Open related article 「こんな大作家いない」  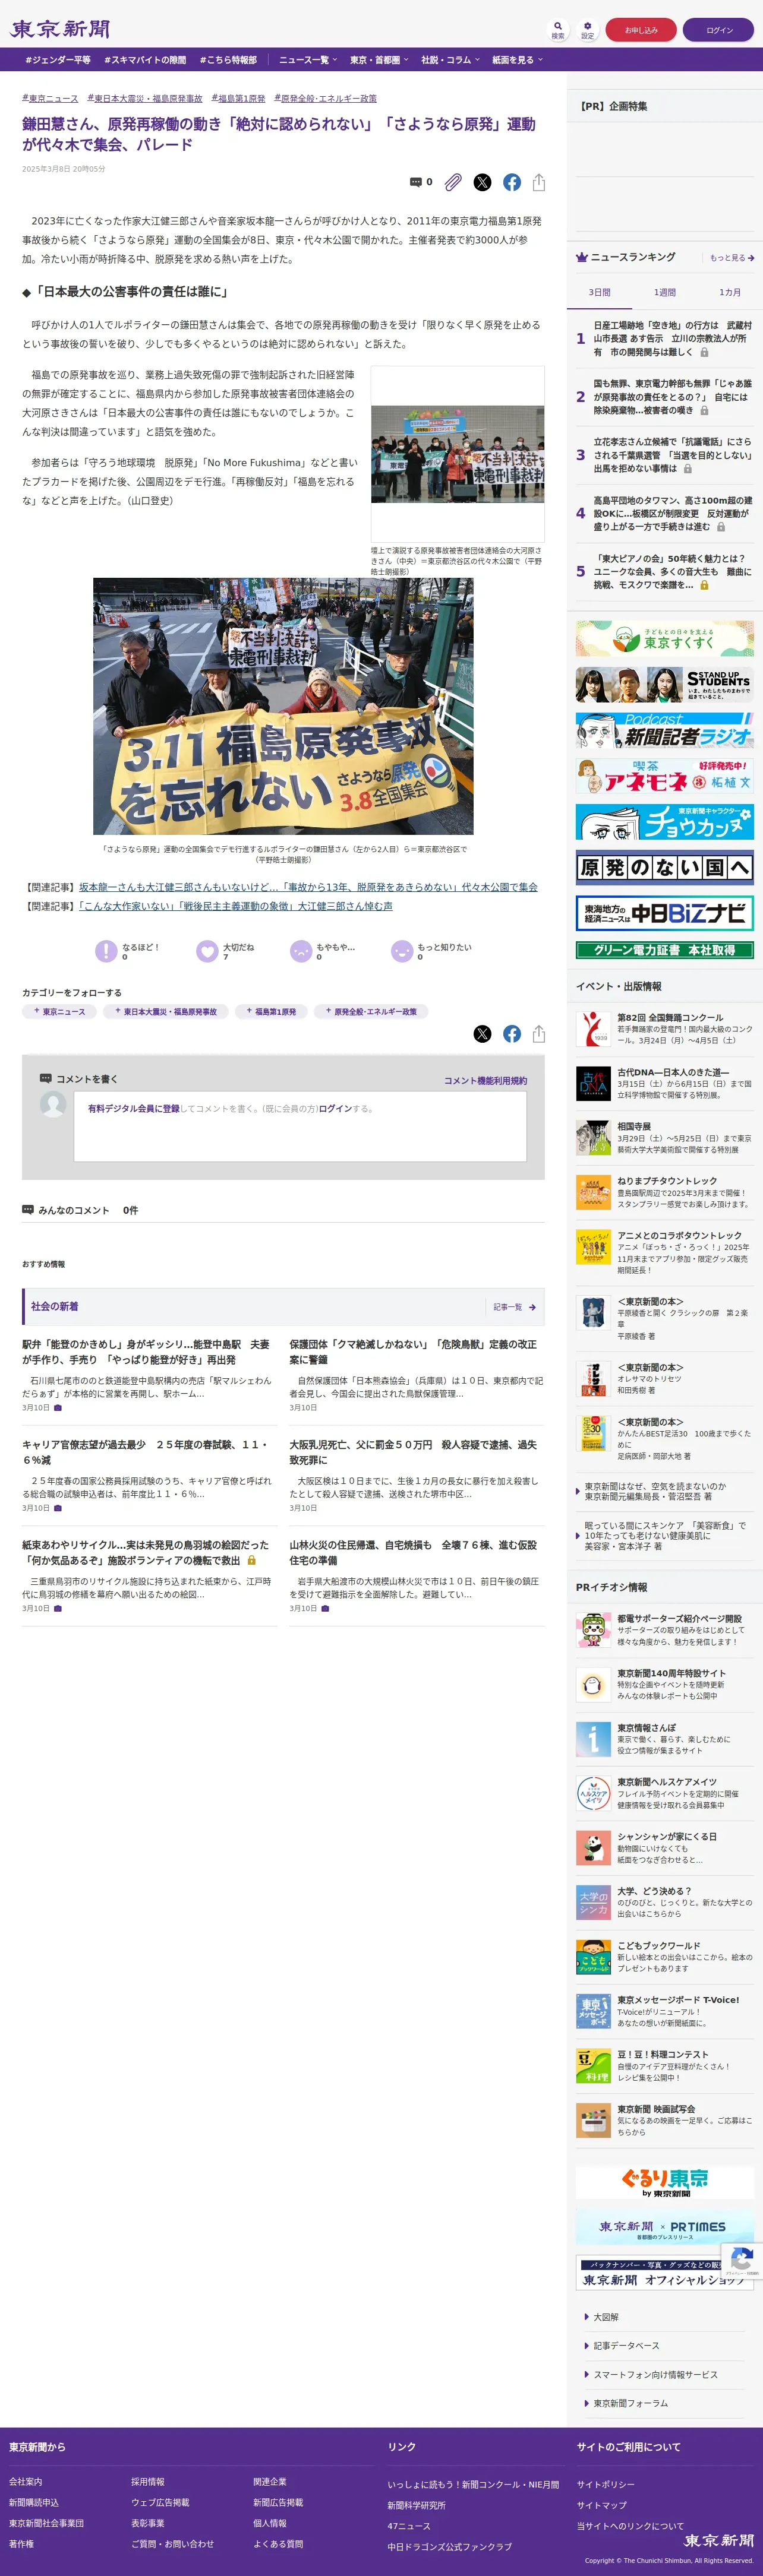click(235, 906)
